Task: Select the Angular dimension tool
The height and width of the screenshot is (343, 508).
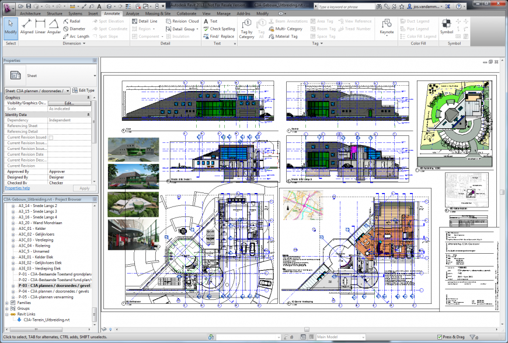Action: 54,26
